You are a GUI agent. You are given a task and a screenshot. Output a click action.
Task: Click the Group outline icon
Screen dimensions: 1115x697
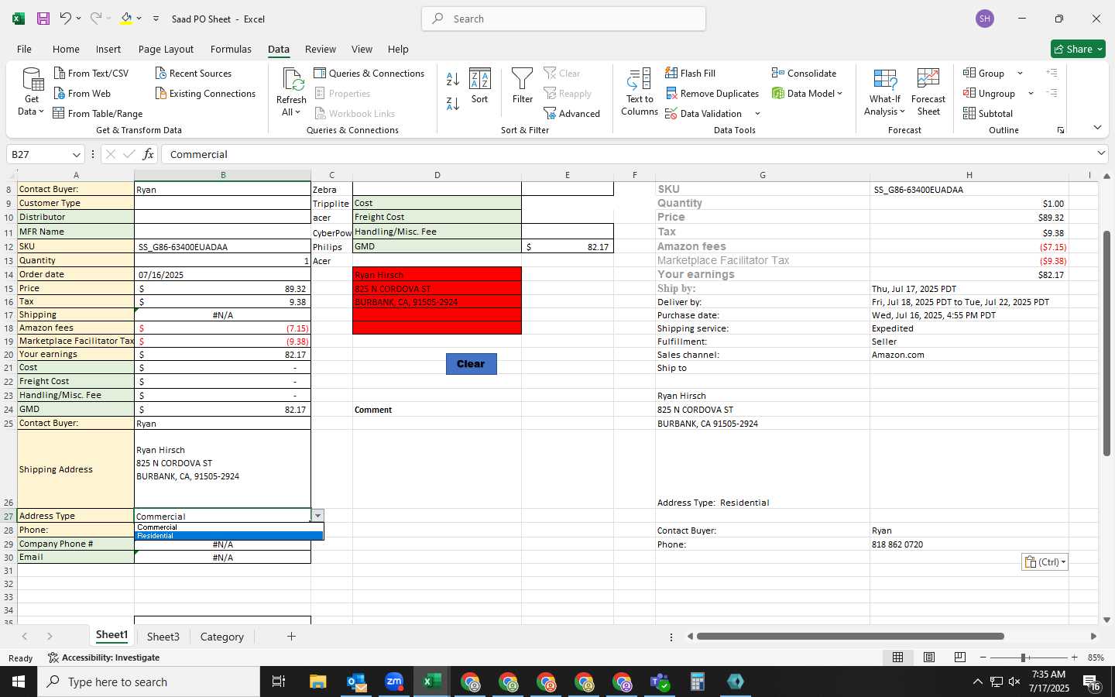tap(969, 73)
